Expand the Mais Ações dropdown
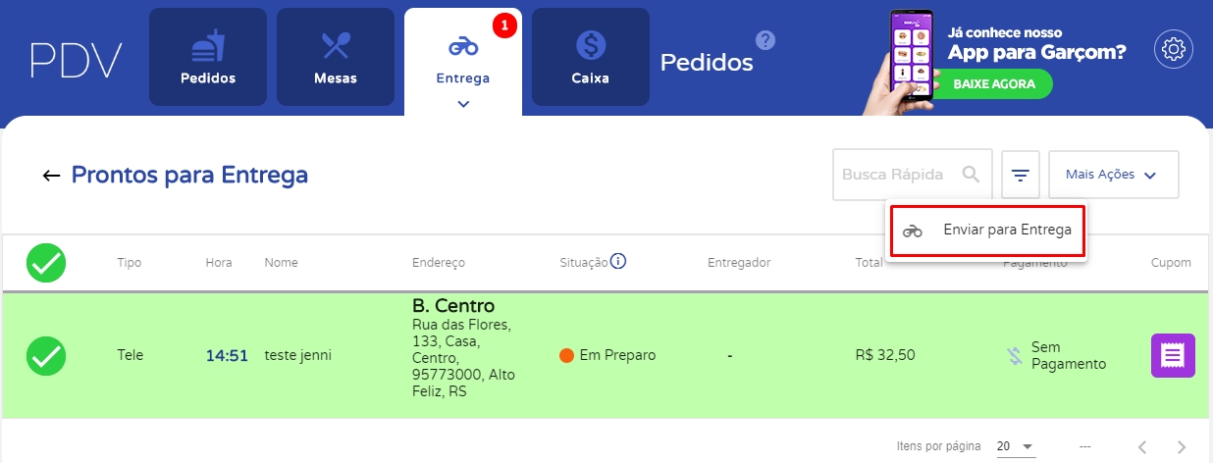The image size is (1213, 463). pos(1113,175)
